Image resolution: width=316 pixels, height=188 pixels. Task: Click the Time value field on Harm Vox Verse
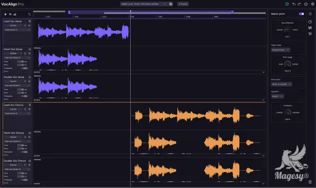pyautogui.click(x=22, y=62)
